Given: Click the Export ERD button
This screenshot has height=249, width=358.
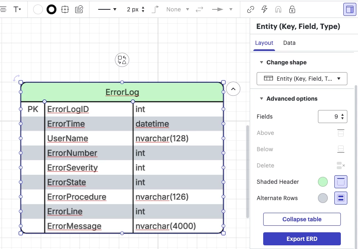Looking at the screenshot, I should (x=302, y=239).
